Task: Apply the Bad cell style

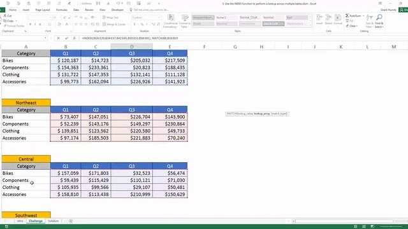Action: coord(296,18)
